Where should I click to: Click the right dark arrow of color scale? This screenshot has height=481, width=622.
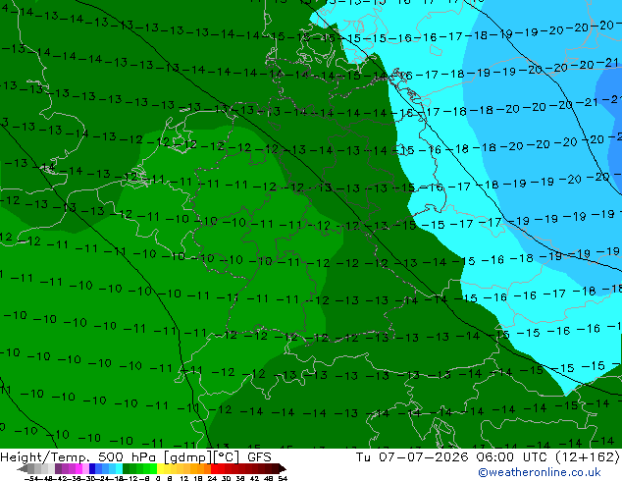(283, 468)
